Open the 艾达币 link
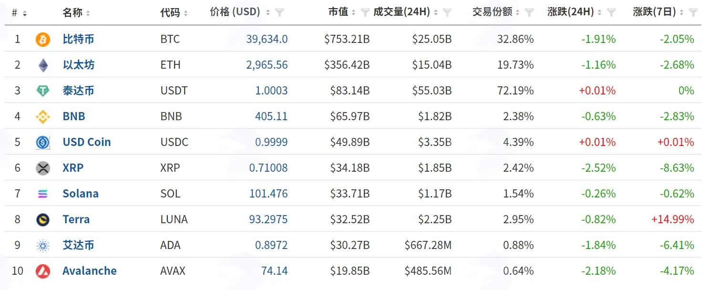Viewport: 709px width, 290px height. tap(78, 245)
